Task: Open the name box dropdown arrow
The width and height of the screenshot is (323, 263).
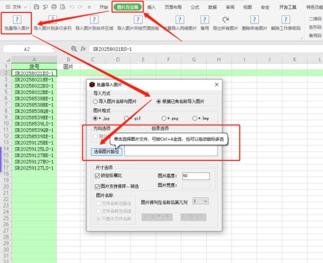Action: [53, 49]
